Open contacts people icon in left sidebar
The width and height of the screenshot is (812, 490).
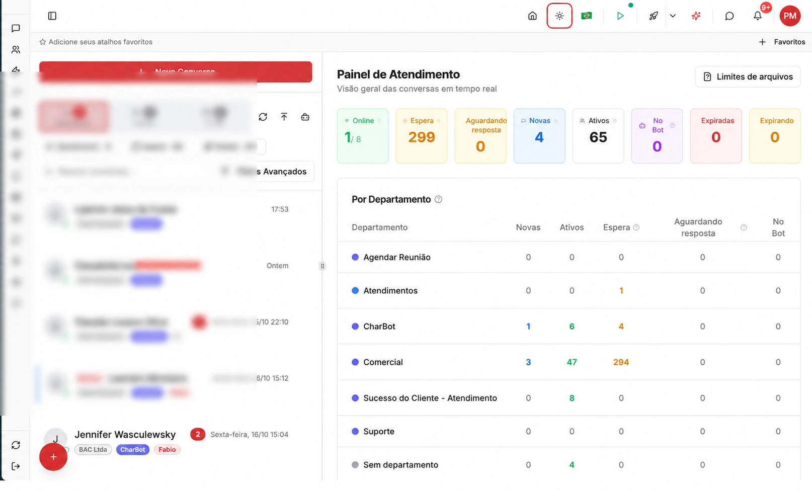[x=16, y=50]
